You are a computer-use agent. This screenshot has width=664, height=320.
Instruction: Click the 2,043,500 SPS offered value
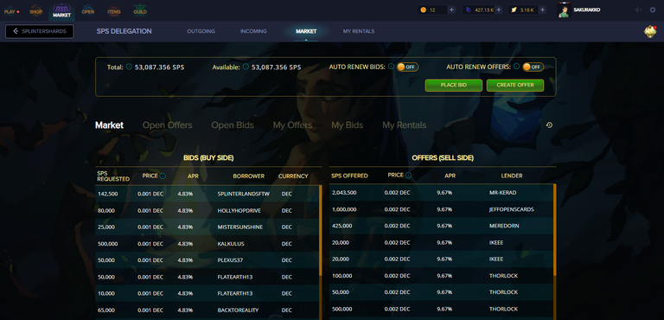point(344,192)
